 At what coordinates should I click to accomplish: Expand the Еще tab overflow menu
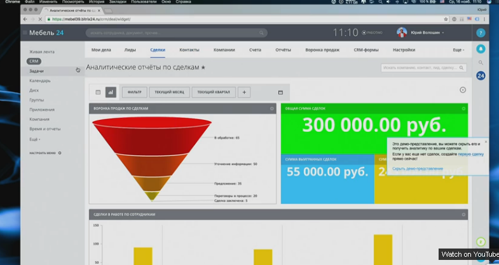[458, 50]
